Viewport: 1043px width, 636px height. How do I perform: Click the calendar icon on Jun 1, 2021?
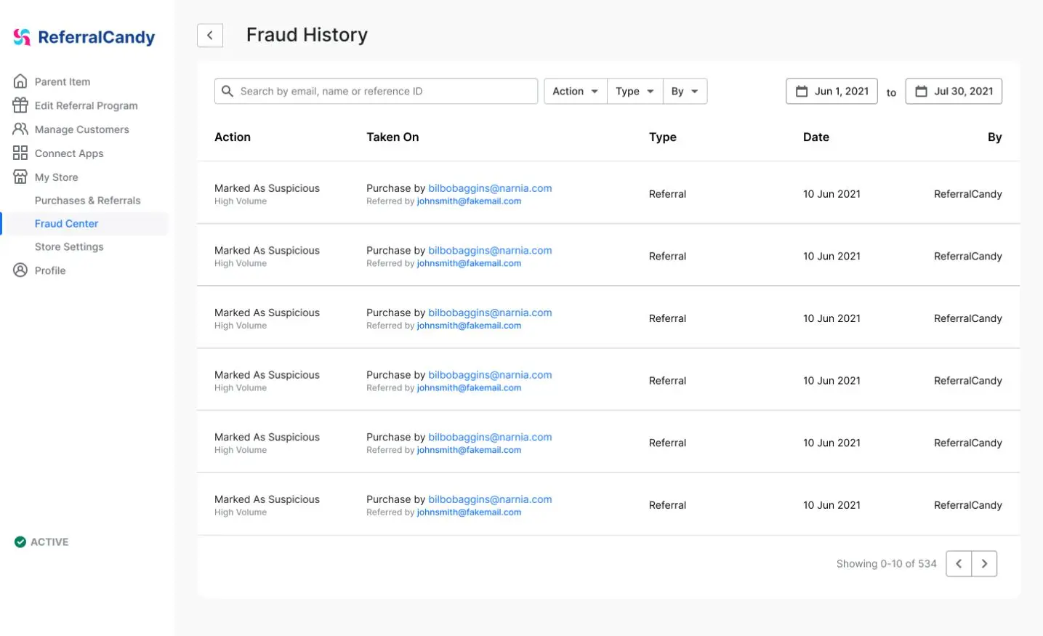tap(802, 92)
